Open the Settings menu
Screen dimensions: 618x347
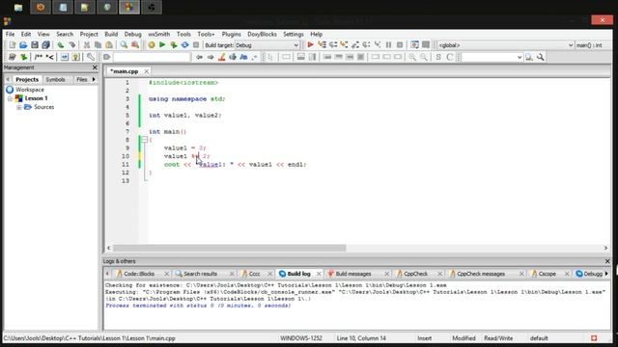[294, 35]
